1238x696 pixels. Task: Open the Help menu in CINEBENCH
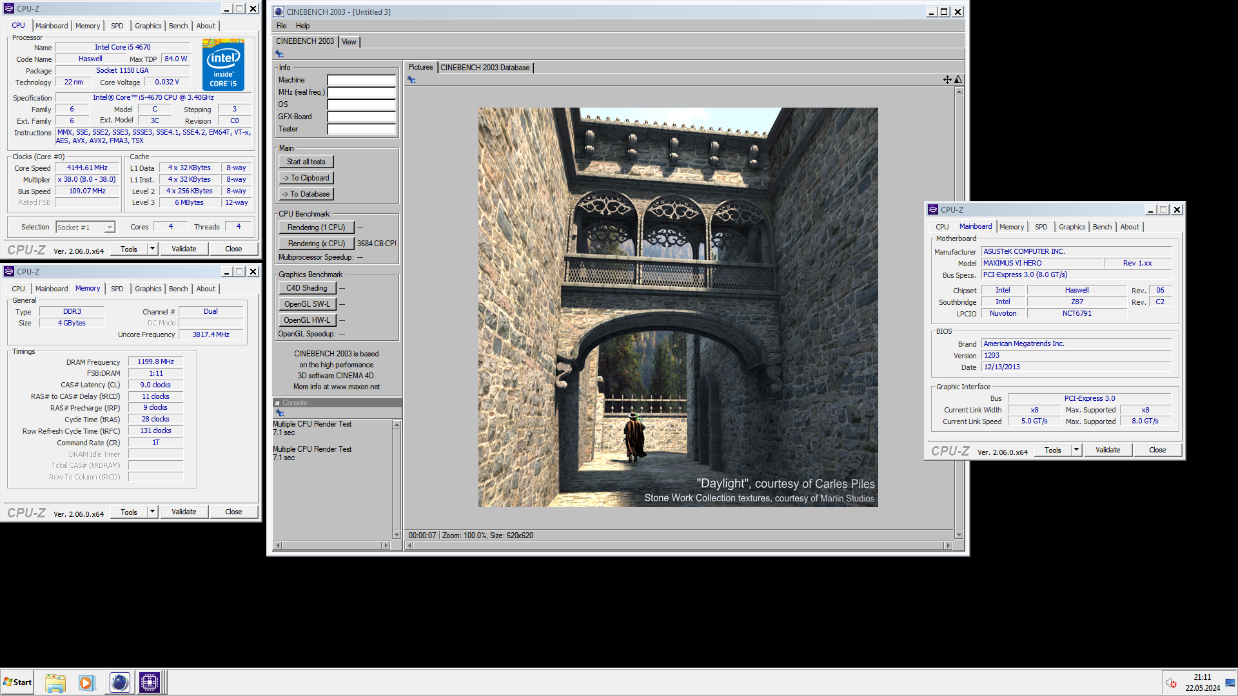click(x=302, y=26)
